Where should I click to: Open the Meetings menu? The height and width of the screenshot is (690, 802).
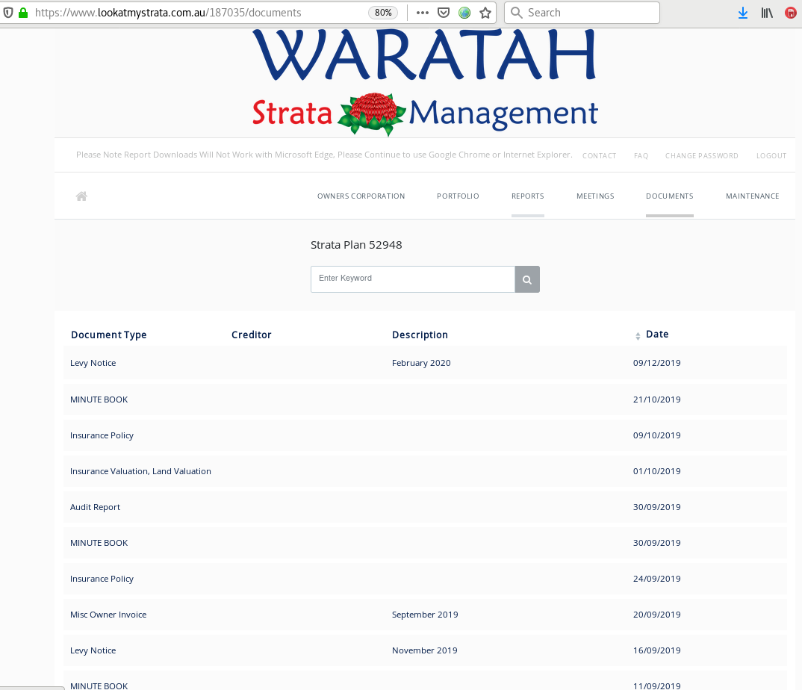point(595,196)
